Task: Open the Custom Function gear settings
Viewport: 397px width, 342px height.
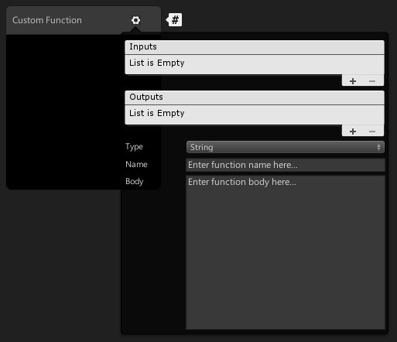Action: click(135, 20)
